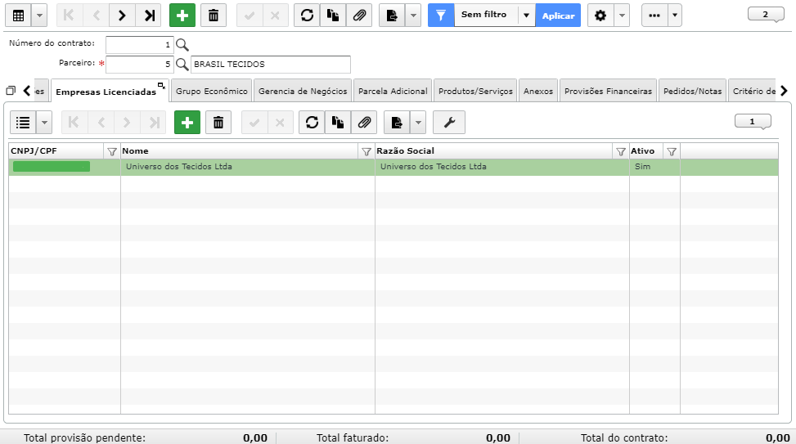Duplicate licensed company record
The width and height of the screenshot is (796, 444).
pos(338,123)
